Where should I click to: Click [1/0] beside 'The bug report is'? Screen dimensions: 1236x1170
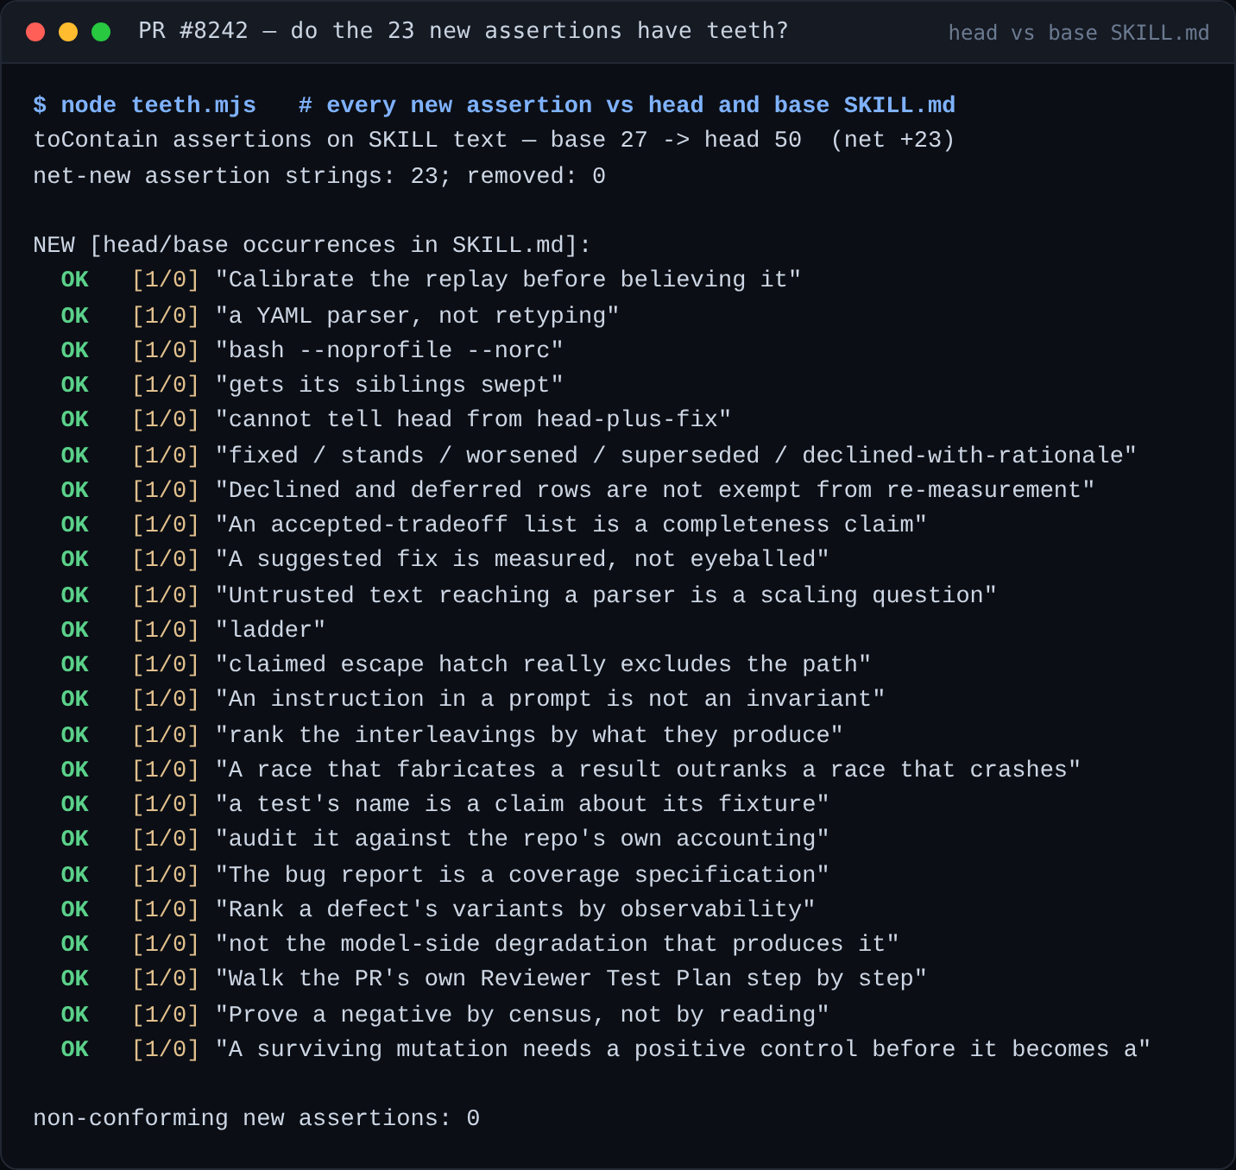tap(166, 875)
